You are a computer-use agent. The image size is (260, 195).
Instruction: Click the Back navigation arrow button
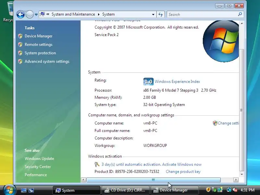point(20,14)
